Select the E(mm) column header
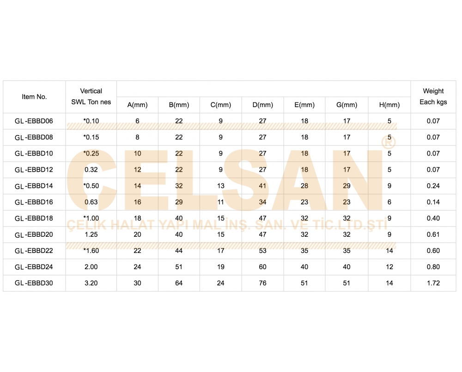 (x=304, y=105)
